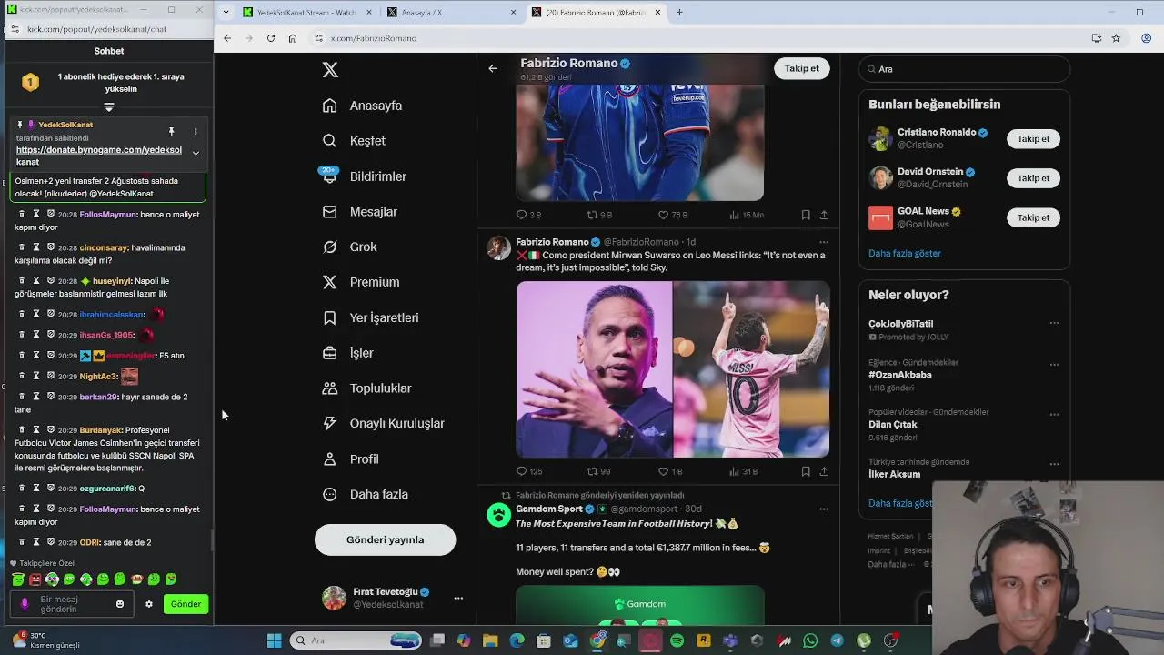Click the Gönderi yayınla button
1164x655 pixels.
point(385,539)
